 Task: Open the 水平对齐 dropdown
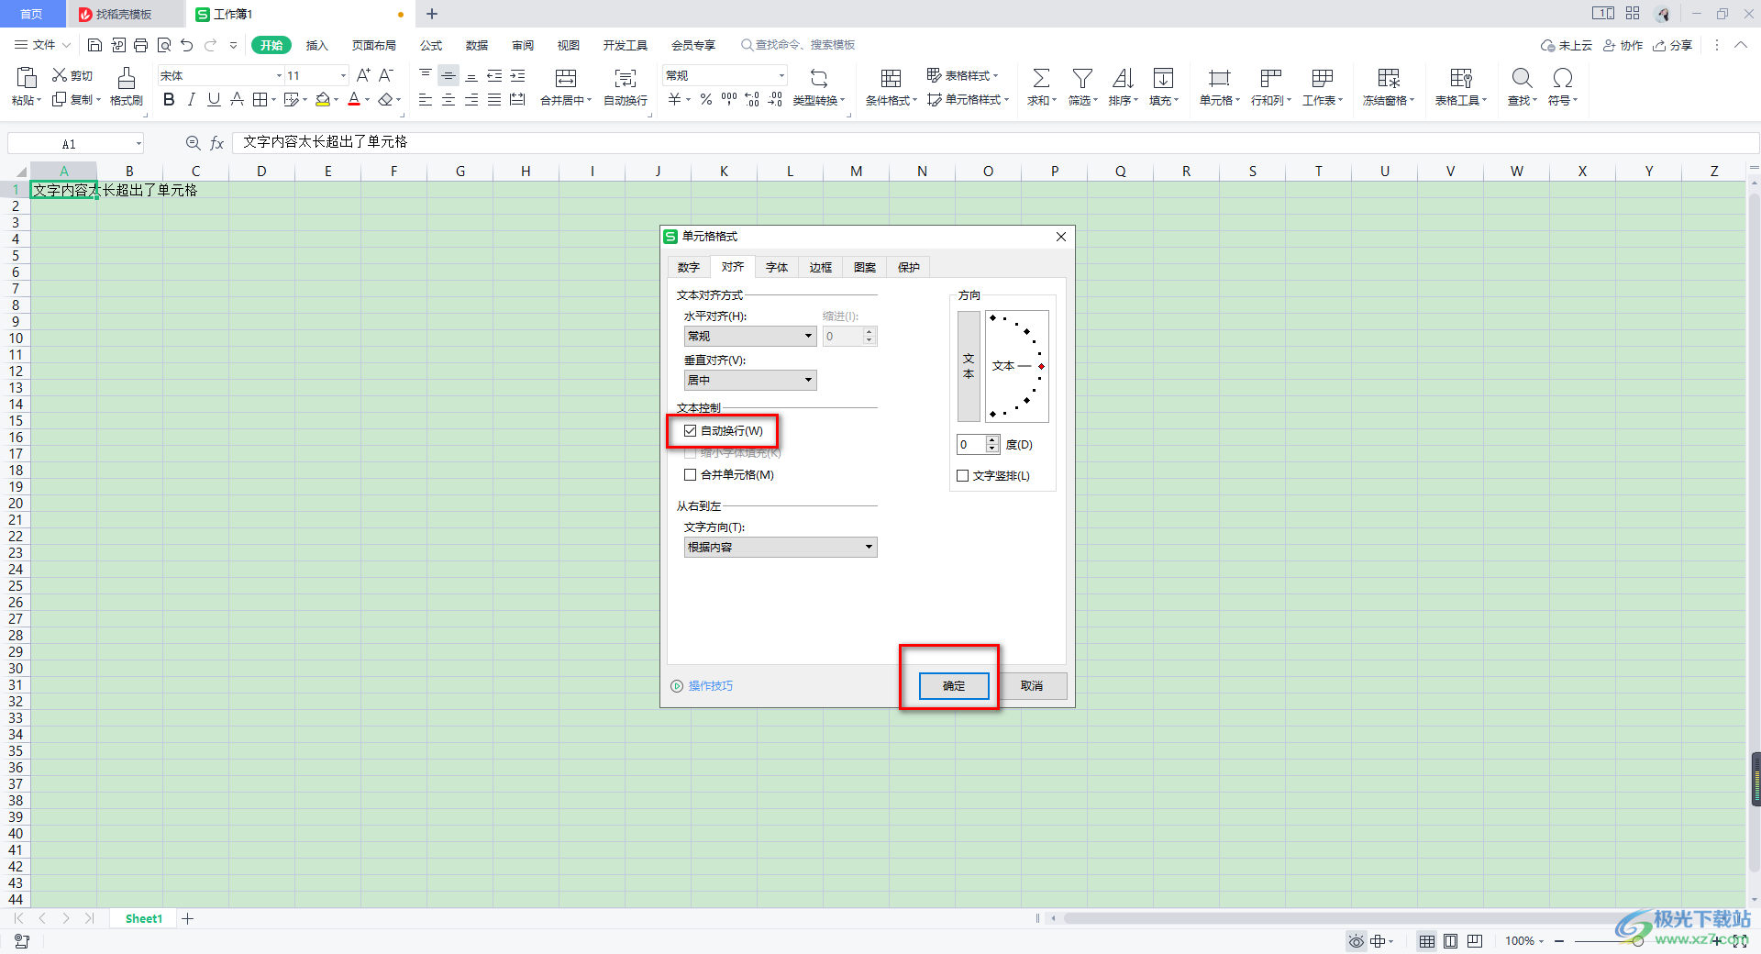[x=750, y=337]
